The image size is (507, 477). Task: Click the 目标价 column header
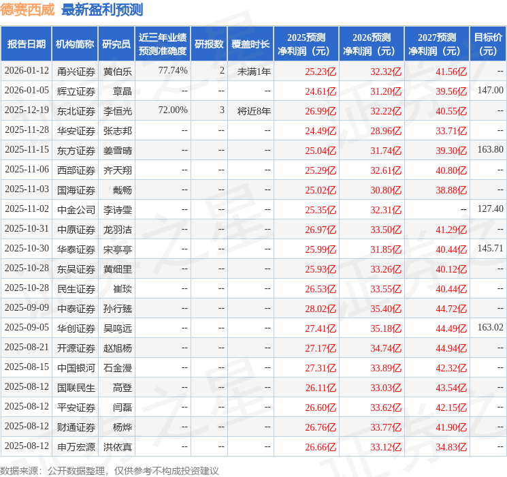[x=487, y=44]
